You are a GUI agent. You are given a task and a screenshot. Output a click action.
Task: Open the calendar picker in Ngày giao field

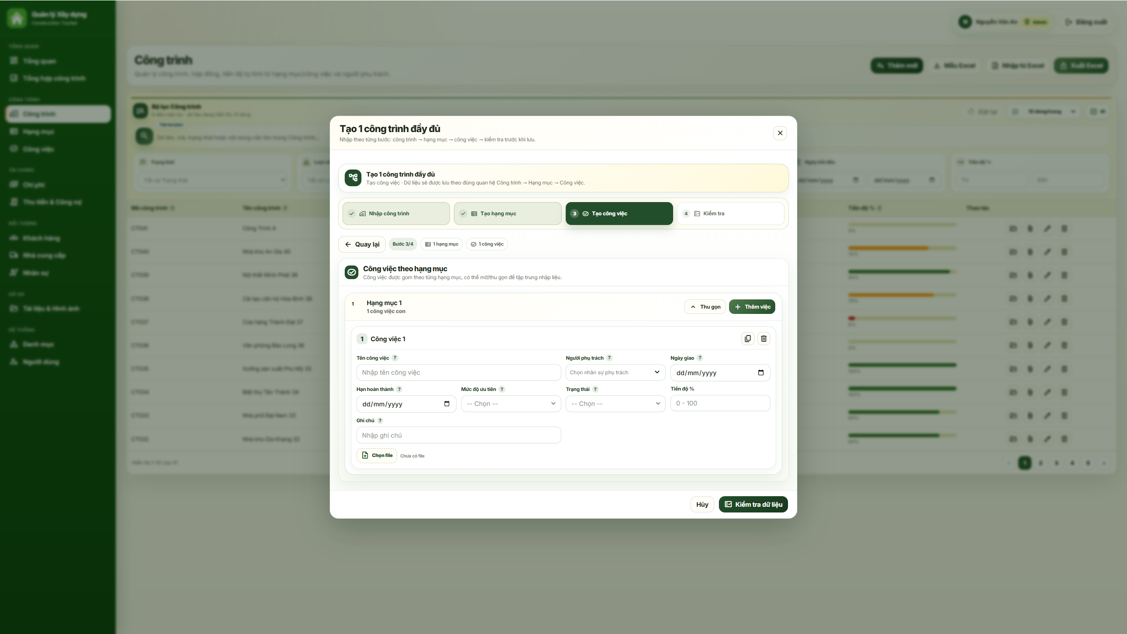tap(761, 372)
